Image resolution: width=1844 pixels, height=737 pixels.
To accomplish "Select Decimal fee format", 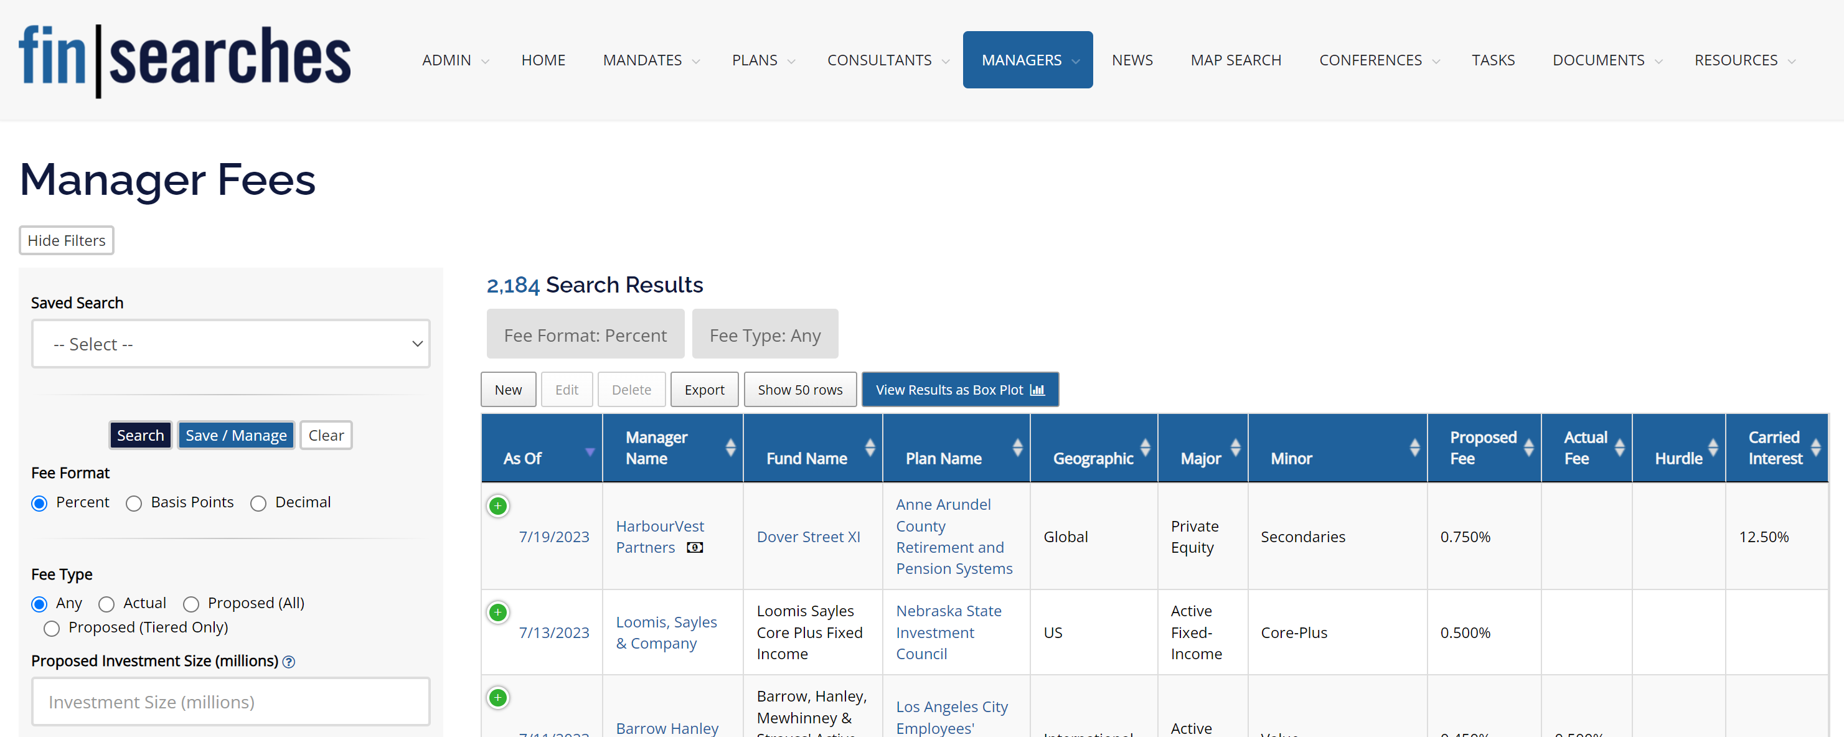I will click(x=258, y=504).
